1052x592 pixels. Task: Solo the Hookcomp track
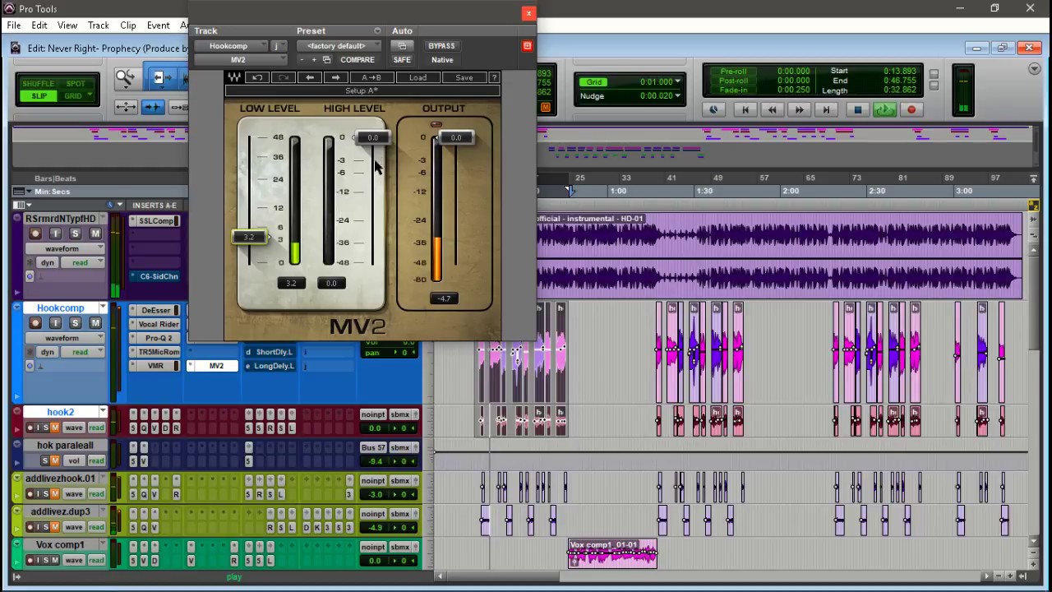[x=76, y=322]
